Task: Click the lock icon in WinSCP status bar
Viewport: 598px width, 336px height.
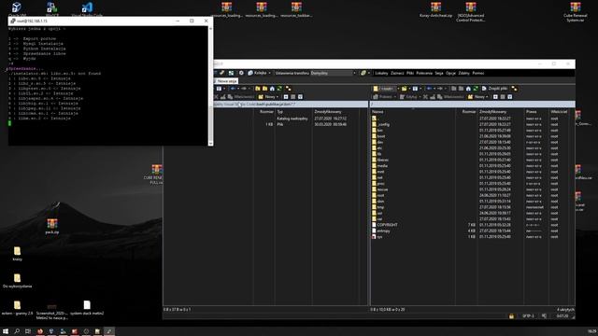Action: [511, 316]
